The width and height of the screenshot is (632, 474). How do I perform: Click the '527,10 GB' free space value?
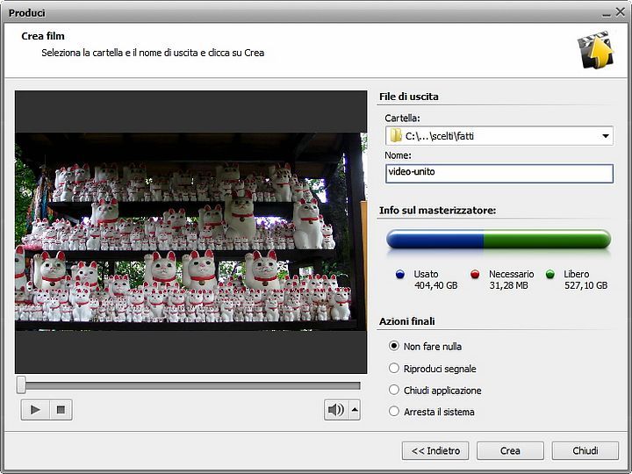click(585, 285)
